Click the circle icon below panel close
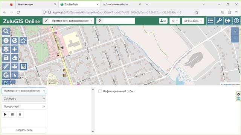 (238, 98)
